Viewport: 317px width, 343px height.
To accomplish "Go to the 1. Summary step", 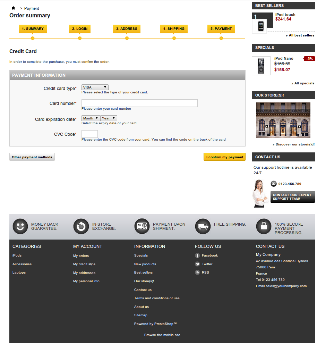I will (33, 29).
